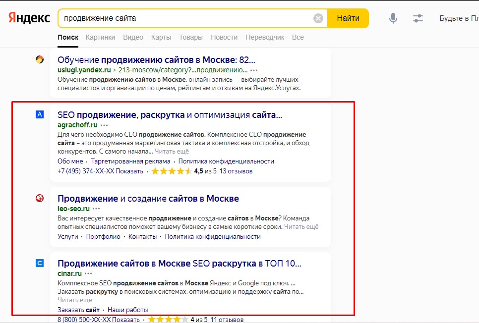Image resolution: width=479 pixels, height=323 pixels.
Task: Select the Поиск tab
Action: point(68,37)
